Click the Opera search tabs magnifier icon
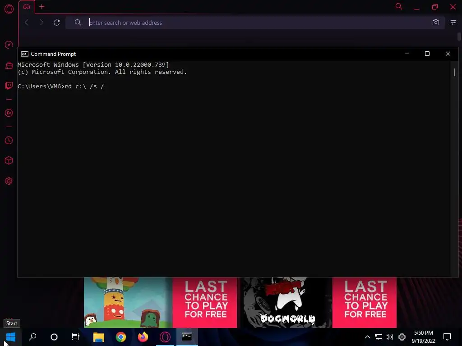The image size is (462, 346). tap(399, 6)
